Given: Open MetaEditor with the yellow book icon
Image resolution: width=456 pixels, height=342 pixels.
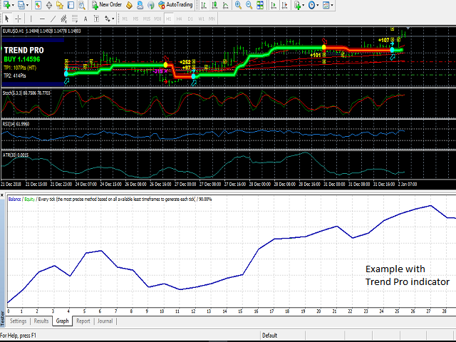Looking at the screenshot, I should pyautogui.click(x=129, y=5).
